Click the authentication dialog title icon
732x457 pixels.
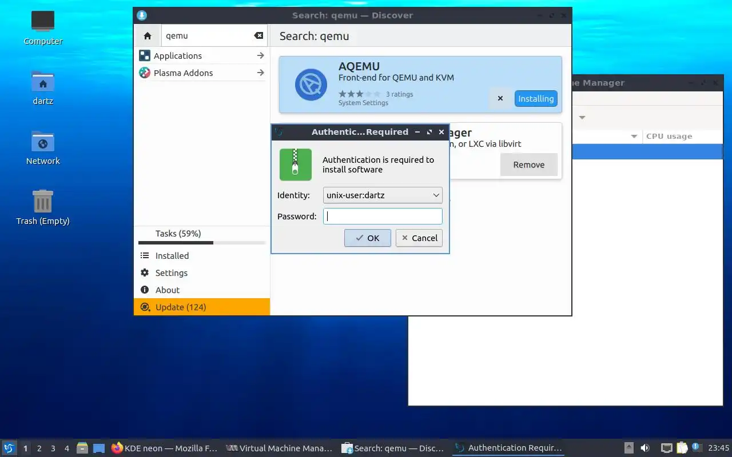click(x=279, y=132)
